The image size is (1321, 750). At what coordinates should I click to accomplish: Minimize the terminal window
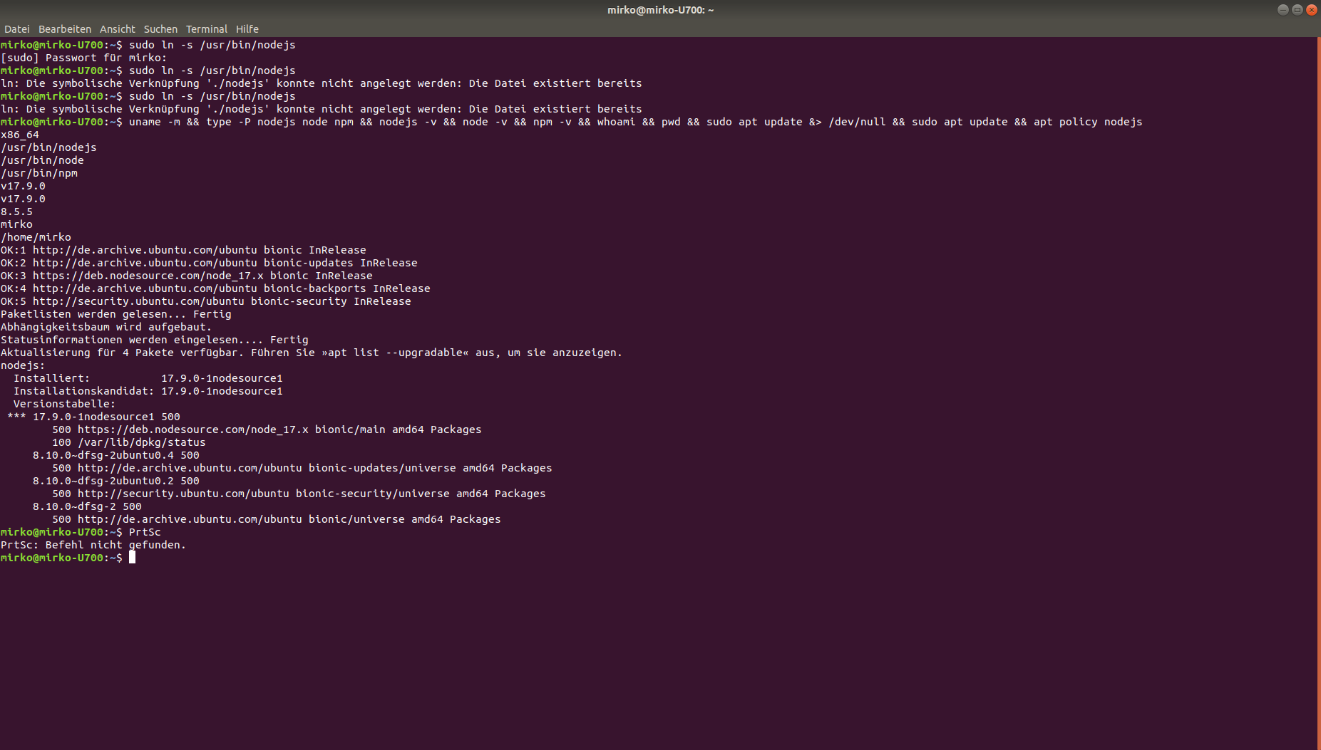[1283, 9]
